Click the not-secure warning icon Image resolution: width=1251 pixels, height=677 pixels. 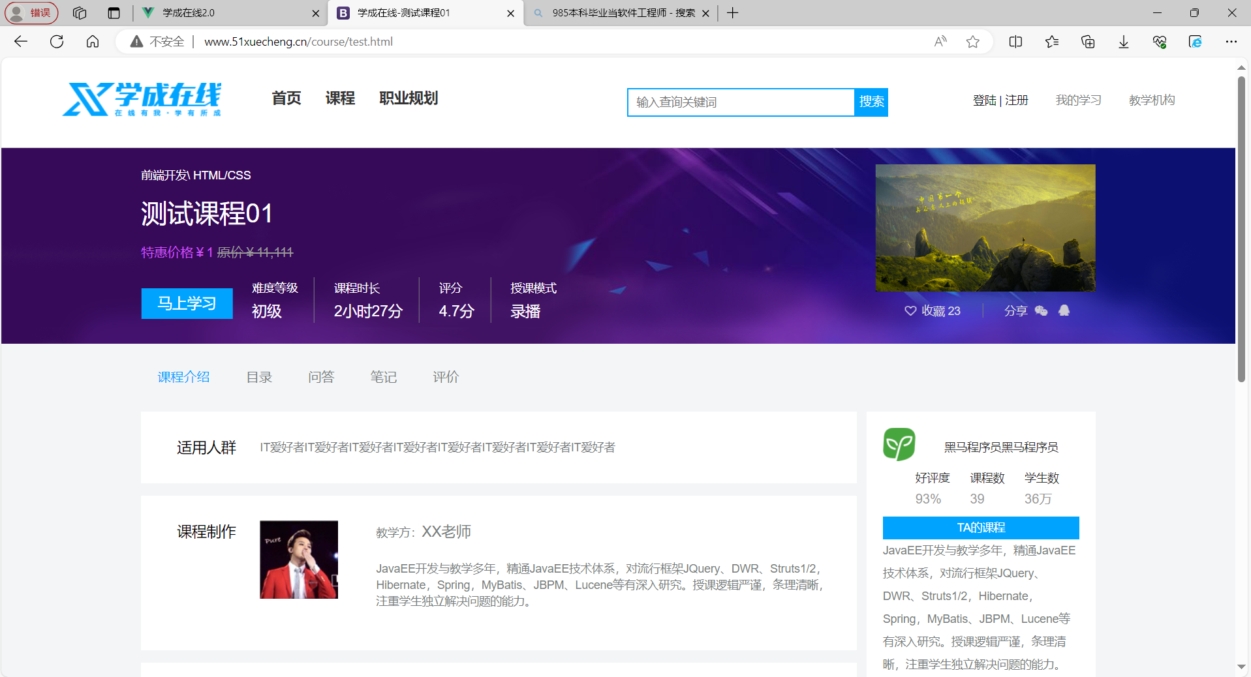136,42
